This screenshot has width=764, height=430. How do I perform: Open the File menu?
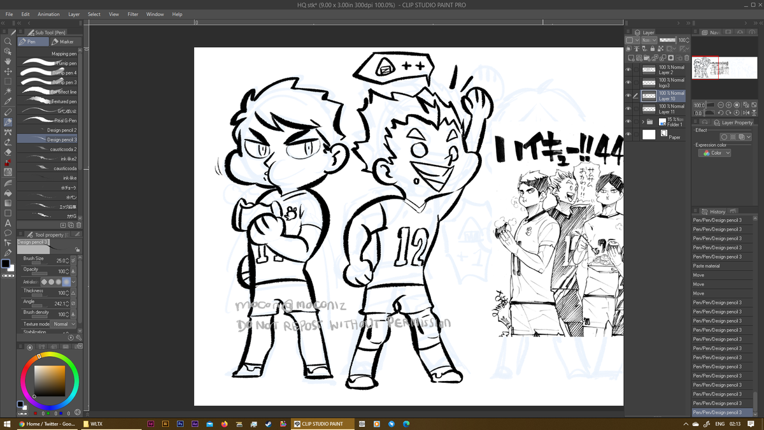10,14
